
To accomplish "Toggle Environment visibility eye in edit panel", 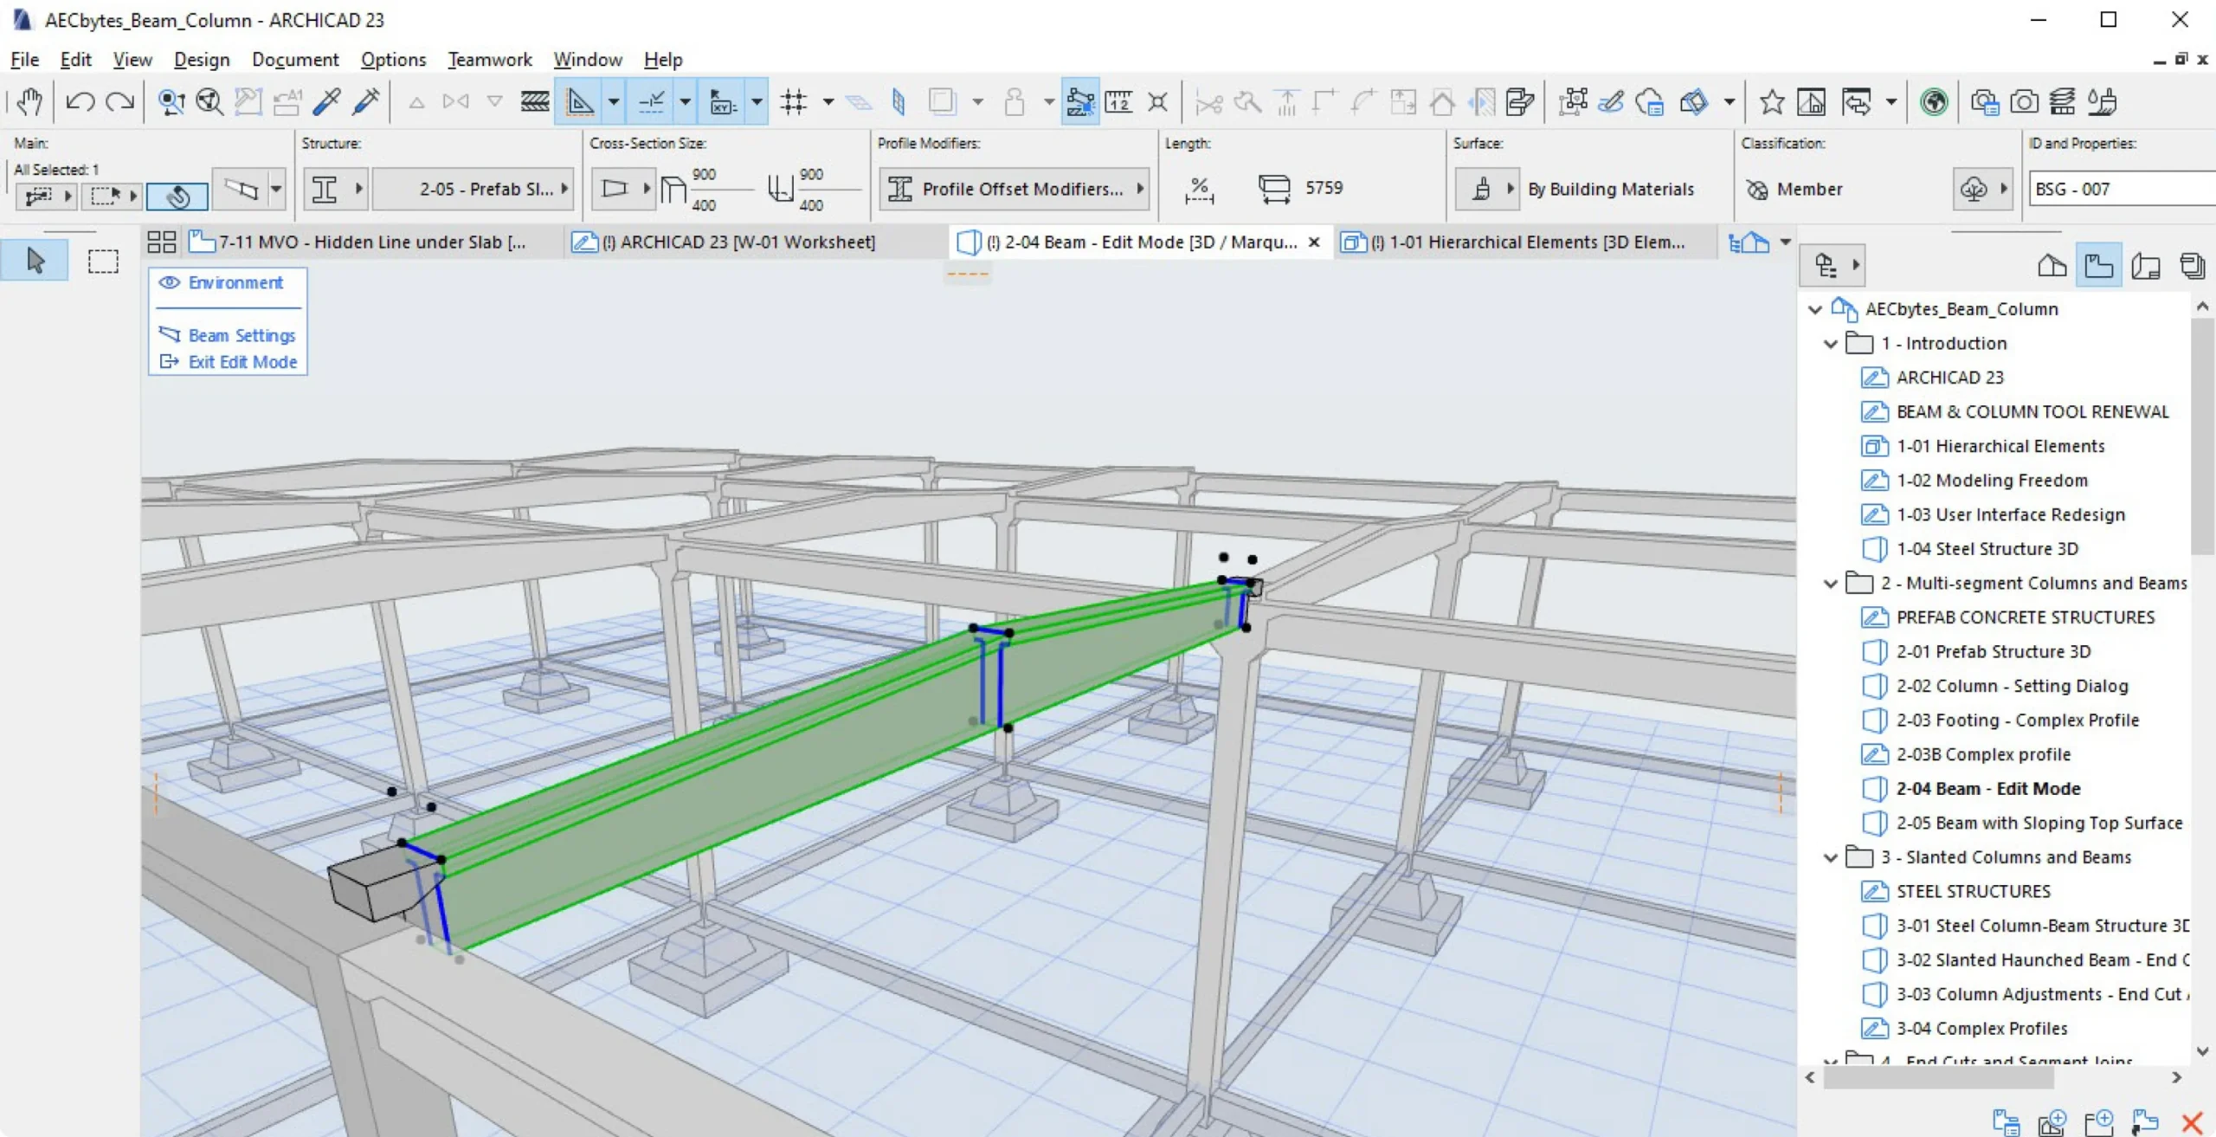I will tap(170, 282).
